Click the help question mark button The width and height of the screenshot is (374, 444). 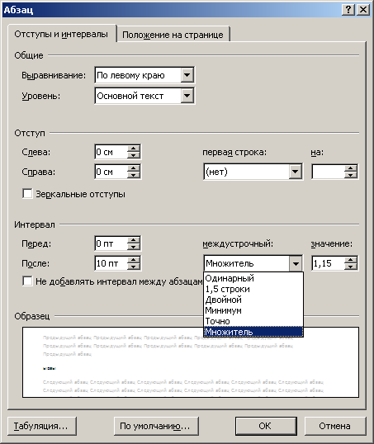(x=348, y=10)
